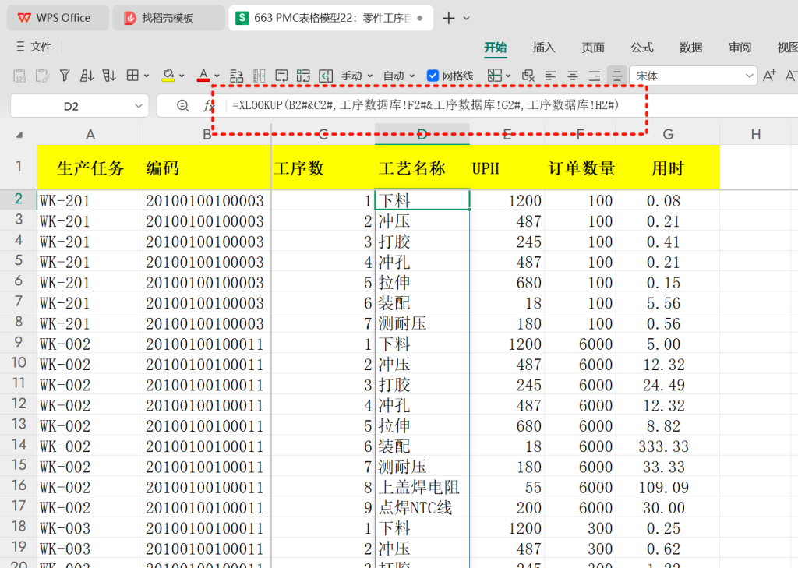Screen dimensions: 798x568
Task: Apply the red font color A
Action: click(203, 76)
